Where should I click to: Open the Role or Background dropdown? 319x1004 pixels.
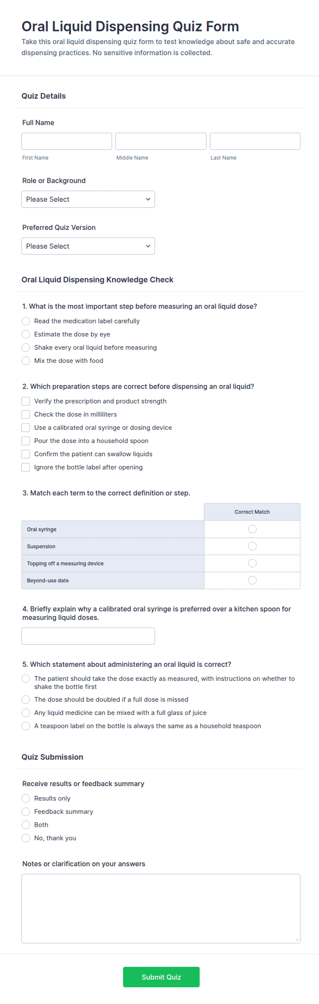(88, 199)
